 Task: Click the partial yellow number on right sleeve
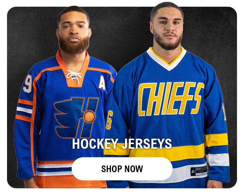pyautogui.click(x=224, y=111)
